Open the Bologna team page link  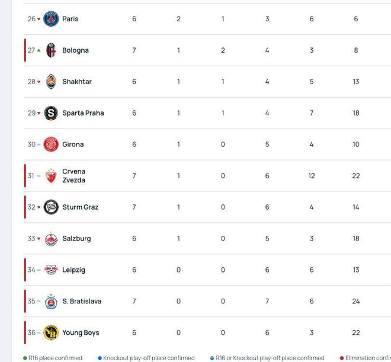[76, 50]
